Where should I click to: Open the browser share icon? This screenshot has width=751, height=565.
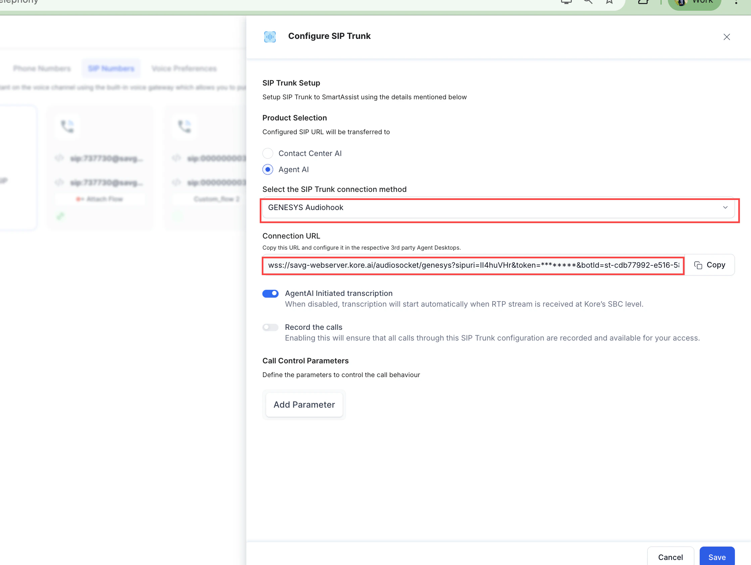point(643,2)
